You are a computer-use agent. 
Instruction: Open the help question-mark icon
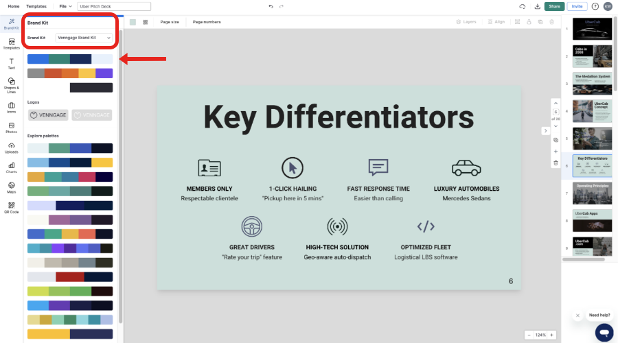pos(595,6)
